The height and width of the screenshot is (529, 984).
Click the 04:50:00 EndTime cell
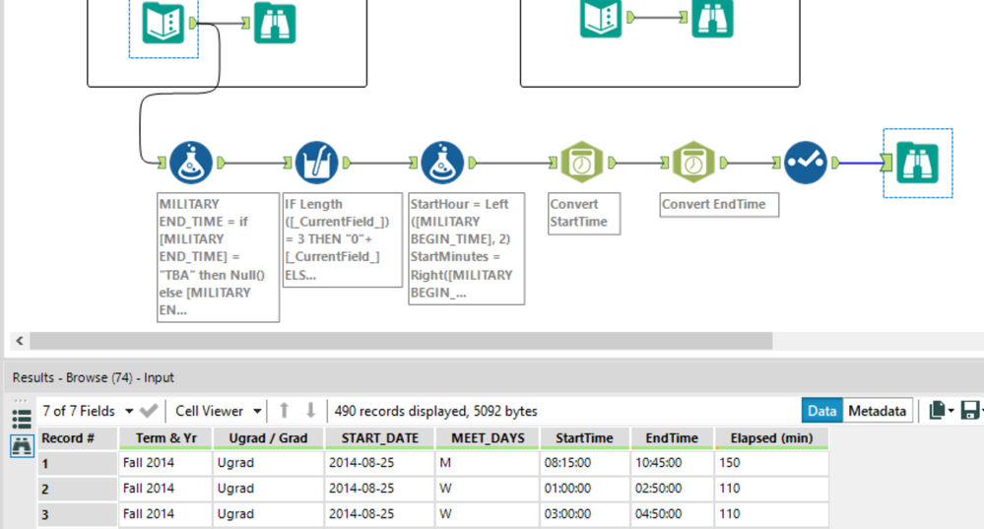point(672,514)
